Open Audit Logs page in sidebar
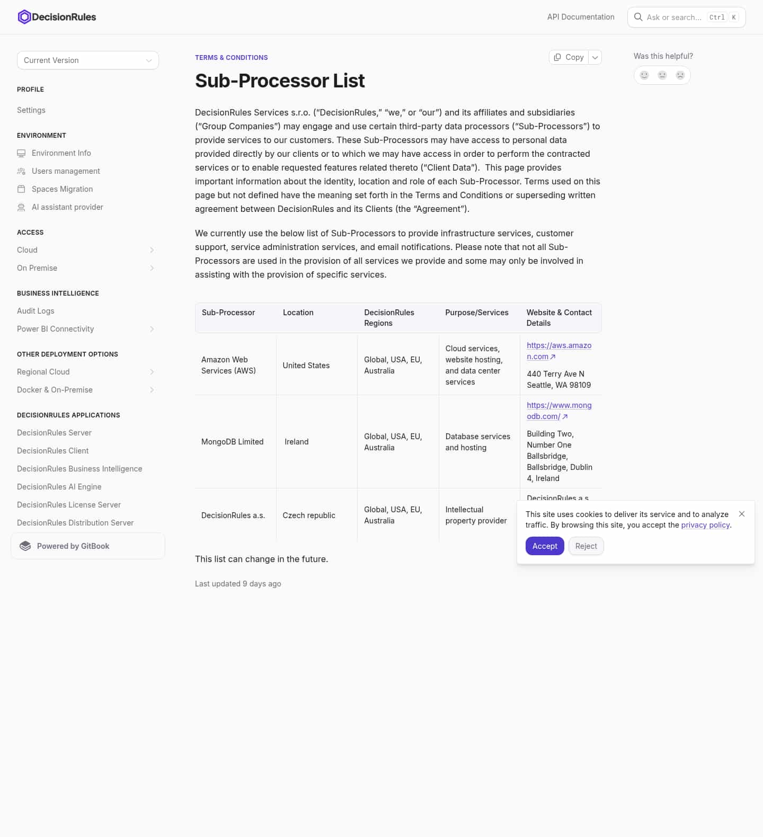 coord(36,311)
